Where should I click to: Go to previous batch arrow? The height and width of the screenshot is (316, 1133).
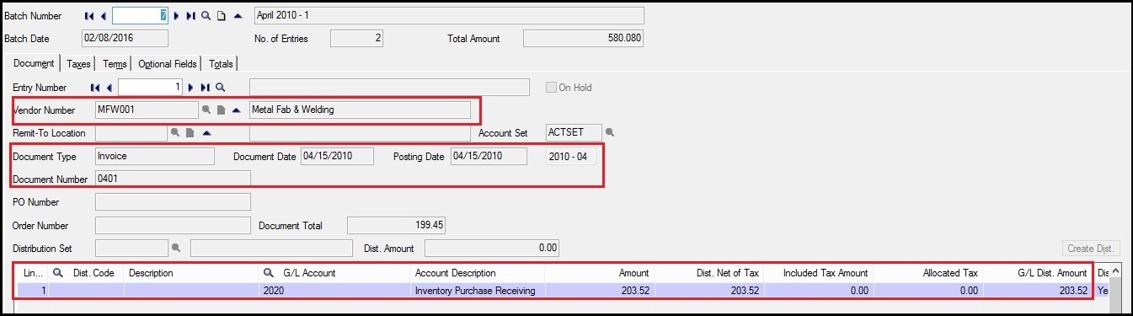(104, 16)
